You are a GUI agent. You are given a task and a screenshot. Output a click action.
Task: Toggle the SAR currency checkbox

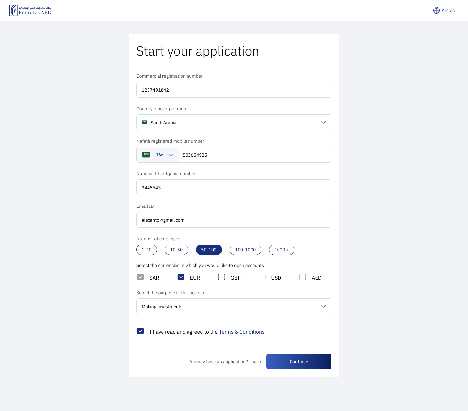(140, 277)
